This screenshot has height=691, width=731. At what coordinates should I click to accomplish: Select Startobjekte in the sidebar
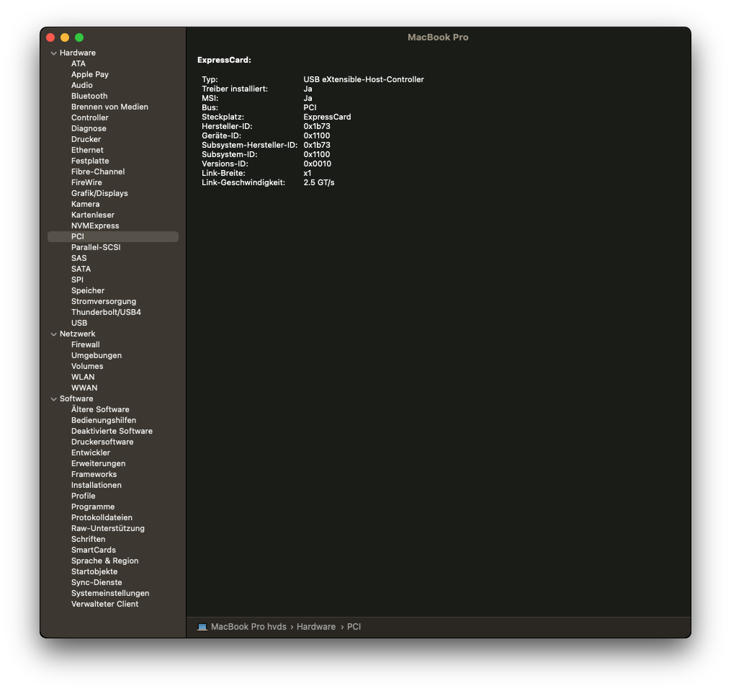(94, 571)
